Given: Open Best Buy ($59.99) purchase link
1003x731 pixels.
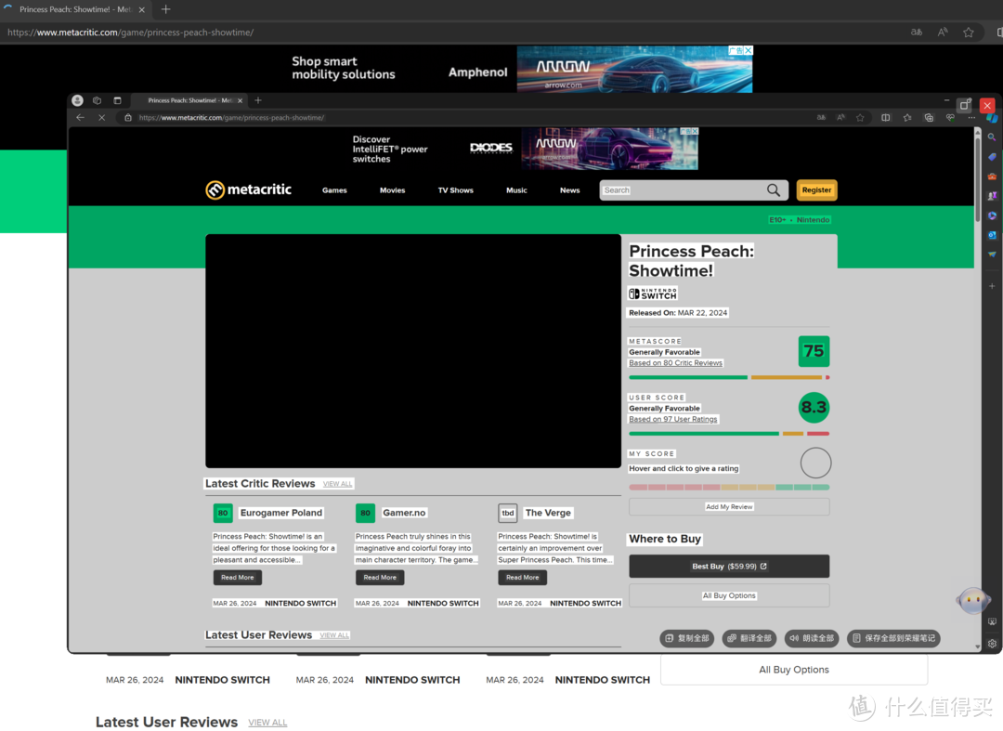Looking at the screenshot, I should [x=729, y=567].
